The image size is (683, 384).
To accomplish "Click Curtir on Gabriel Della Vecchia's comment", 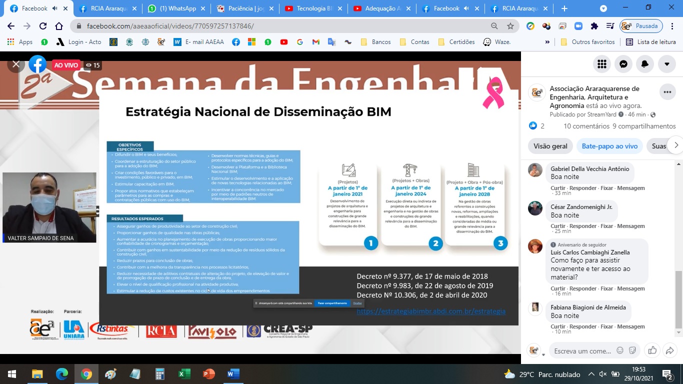I will coord(558,188).
